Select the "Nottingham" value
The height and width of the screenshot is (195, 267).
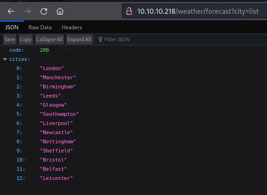(58, 141)
